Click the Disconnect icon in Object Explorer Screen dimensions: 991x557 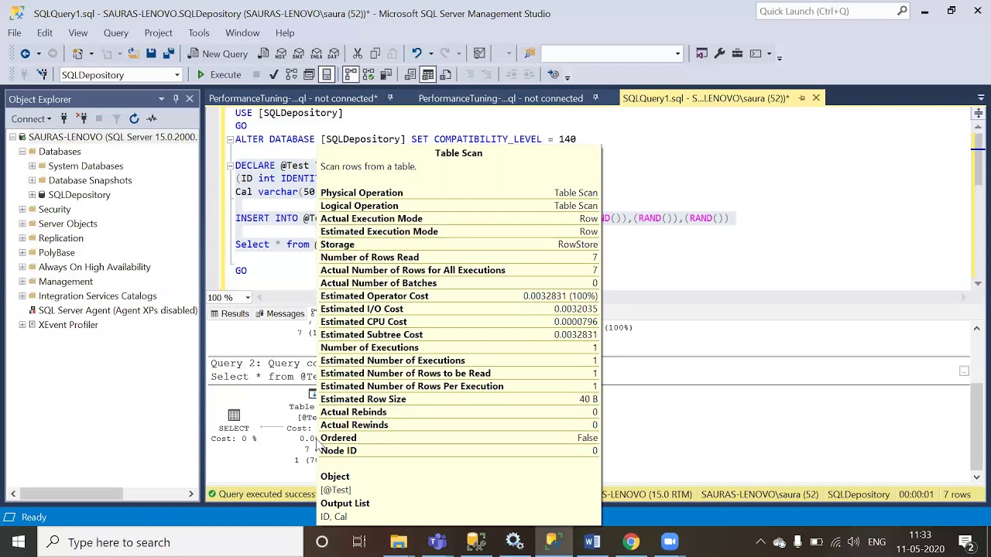(x=81, y=118)
